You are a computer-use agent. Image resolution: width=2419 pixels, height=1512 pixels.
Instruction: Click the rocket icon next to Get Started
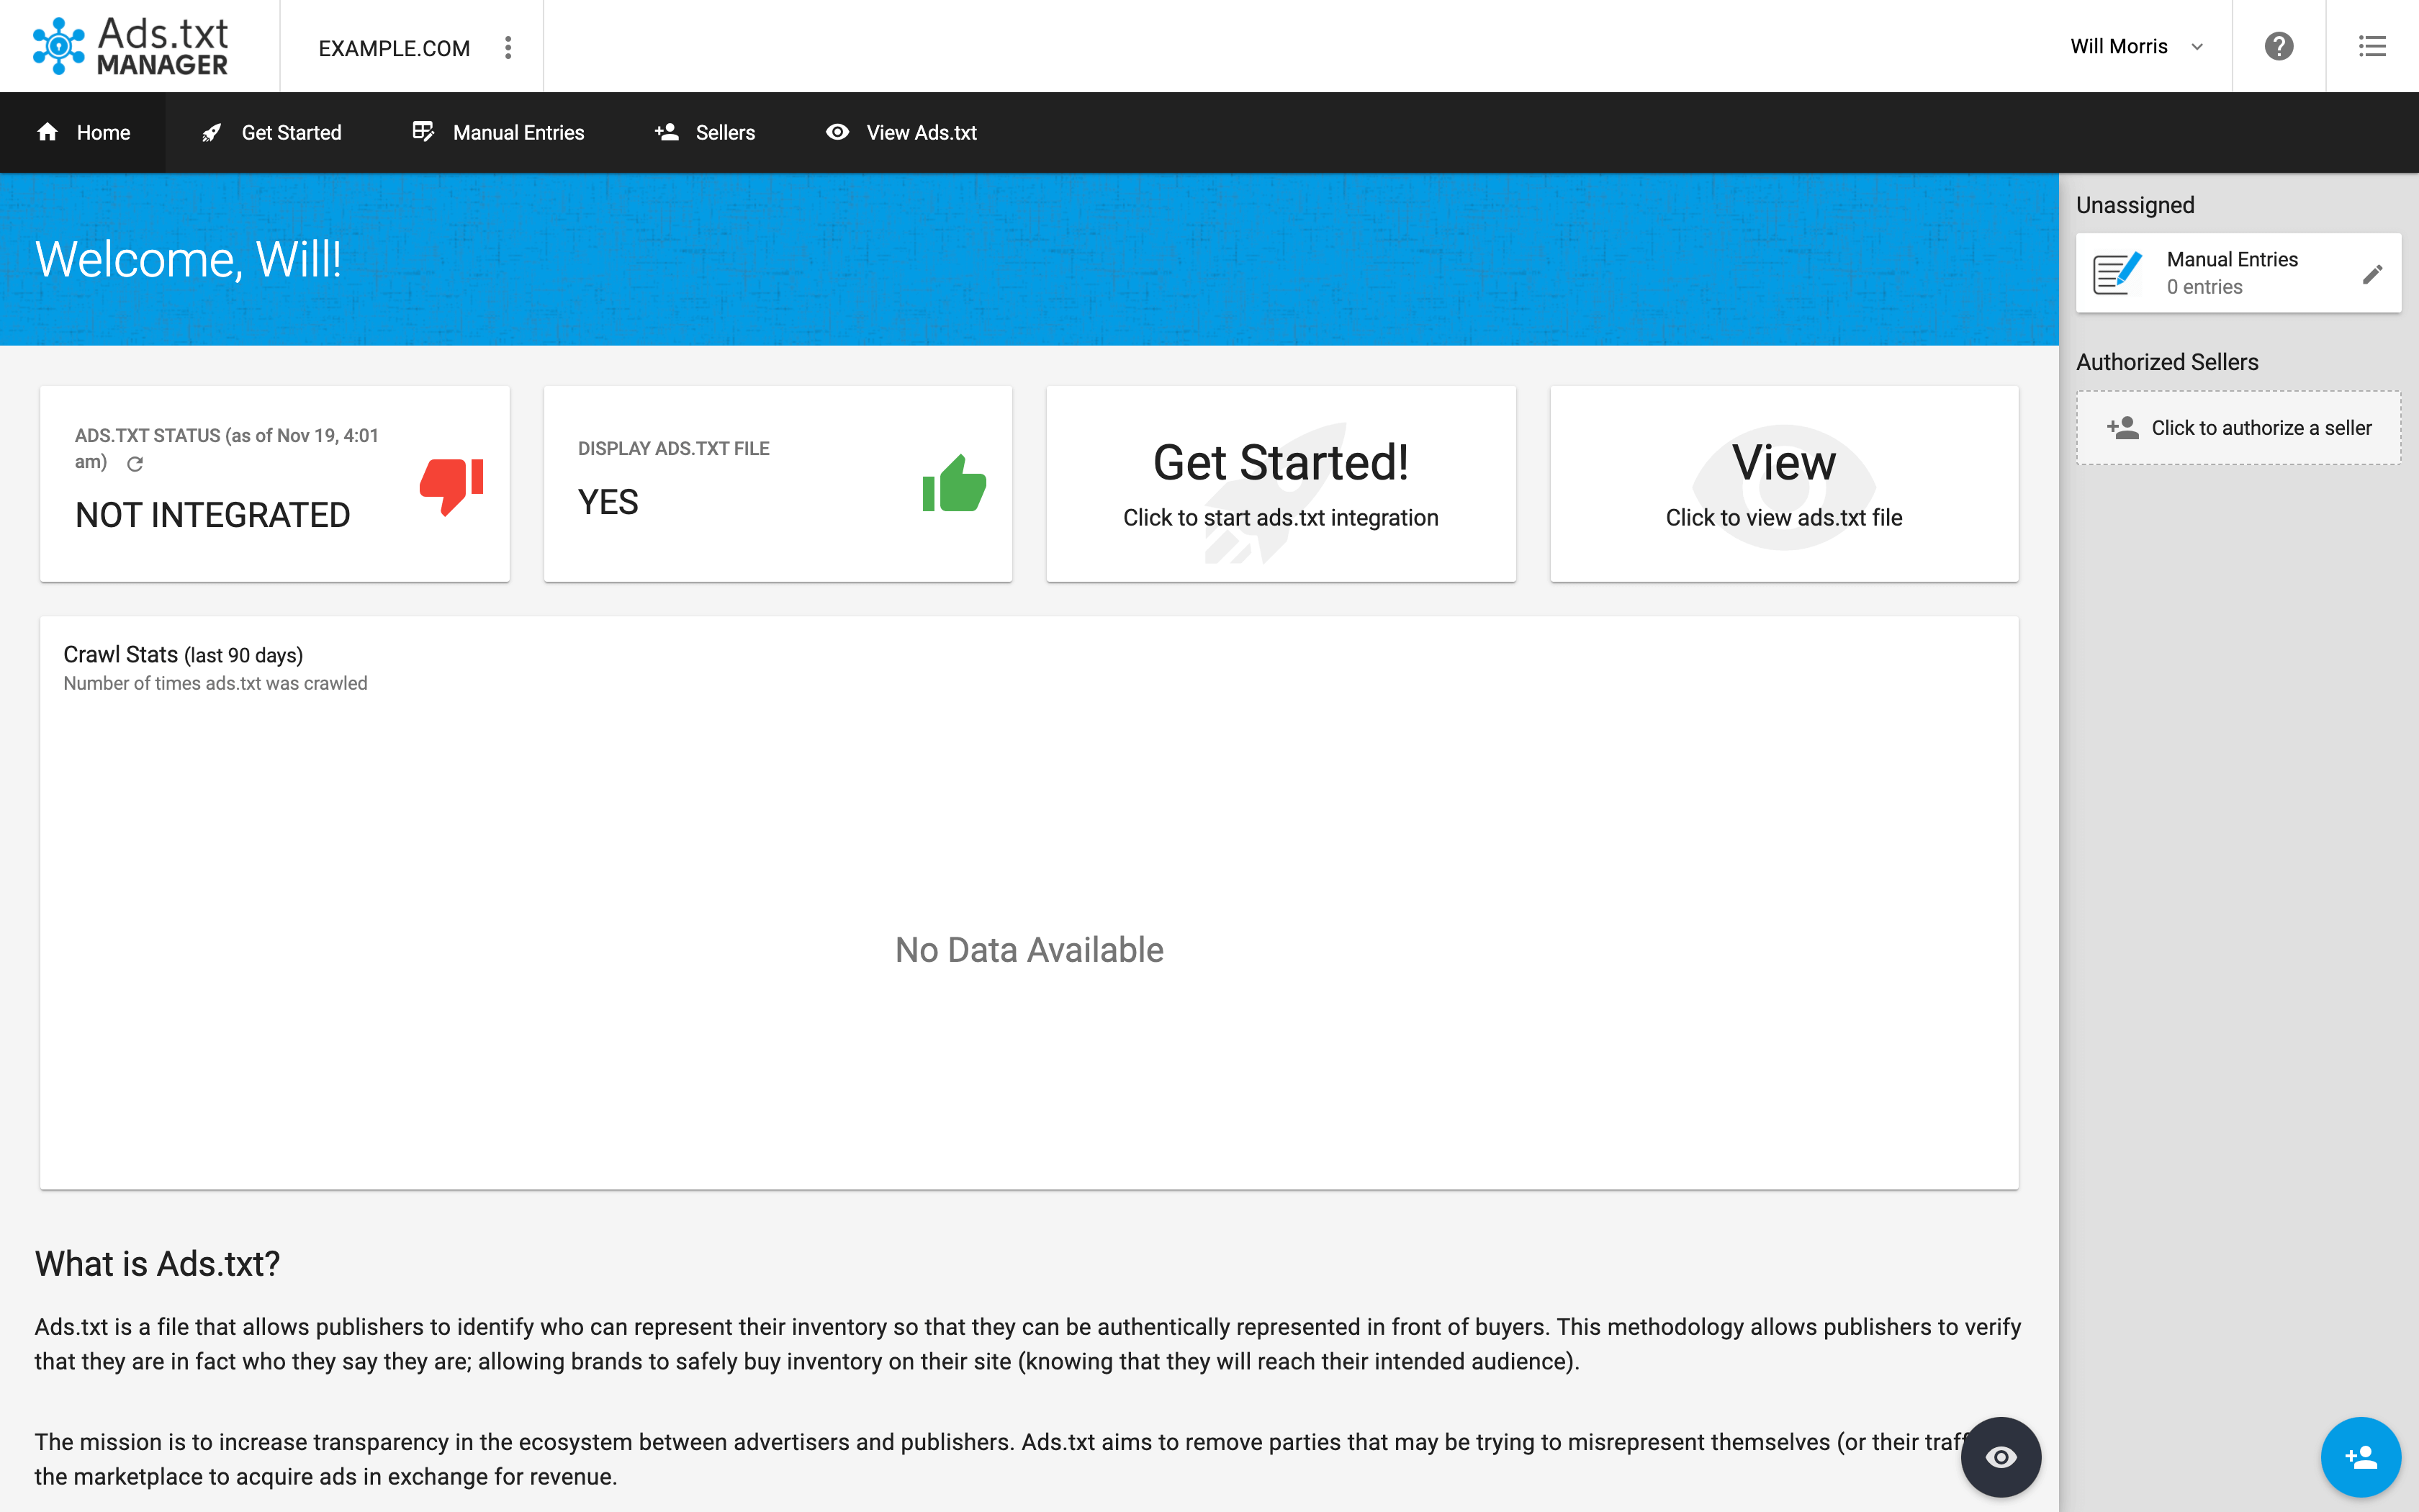(211, 132)
